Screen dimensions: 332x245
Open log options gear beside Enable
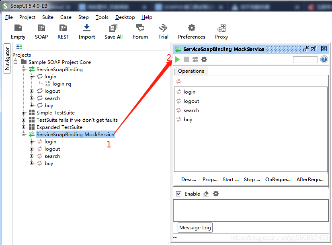[x=216, y=194]
